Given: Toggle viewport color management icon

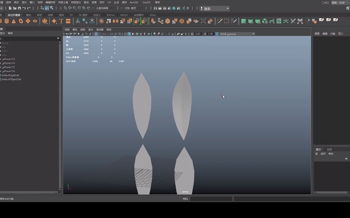Looking at the screenshot, I should (x=217, y=34).
